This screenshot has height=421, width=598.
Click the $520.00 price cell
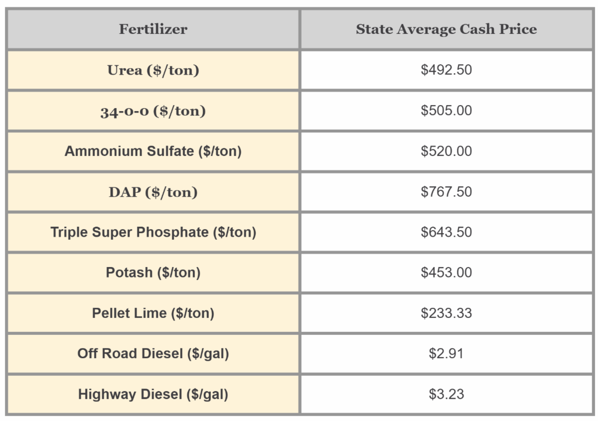[x=446, y=151]
